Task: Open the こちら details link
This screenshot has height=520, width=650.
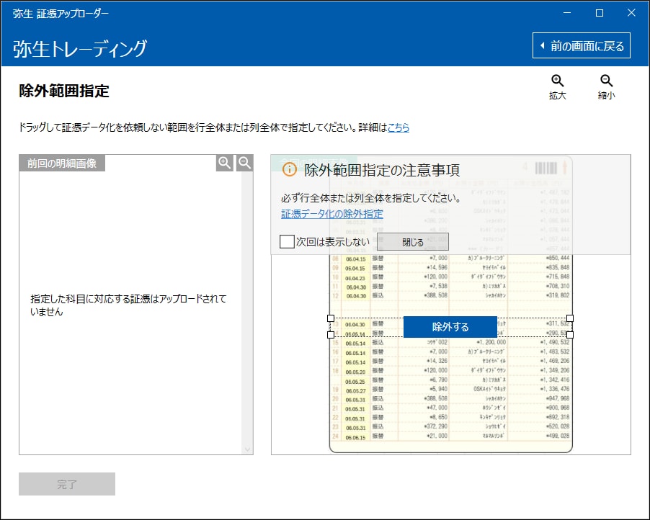Action: 399,127
